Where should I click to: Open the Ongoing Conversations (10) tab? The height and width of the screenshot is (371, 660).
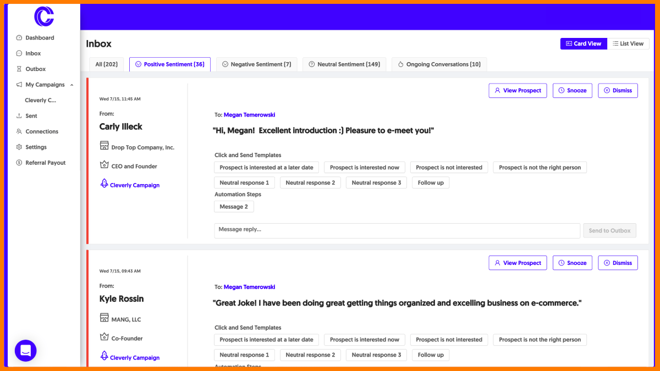tap(439, 64)
